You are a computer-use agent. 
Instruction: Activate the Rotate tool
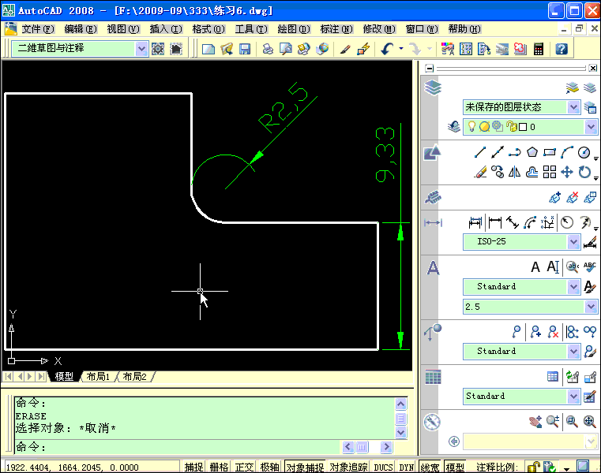click(x=584, y=172)
